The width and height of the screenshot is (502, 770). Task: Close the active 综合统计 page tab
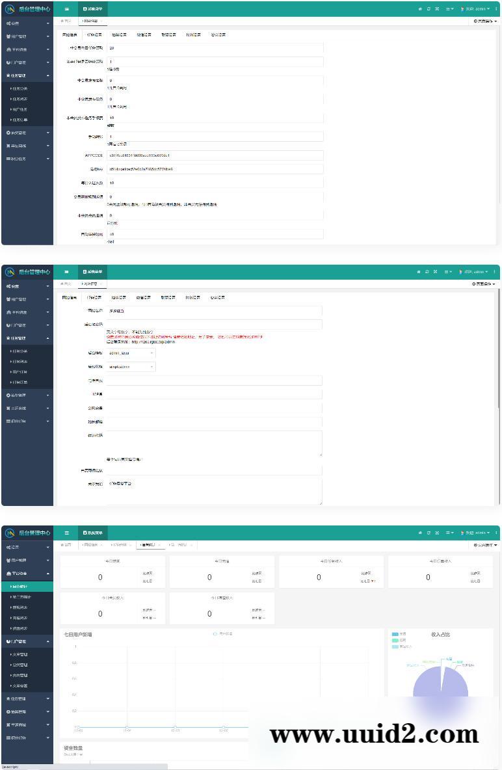(159, 544)
